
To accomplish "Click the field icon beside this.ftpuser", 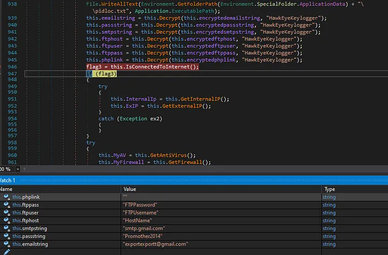I will click(x=6, y=212).
